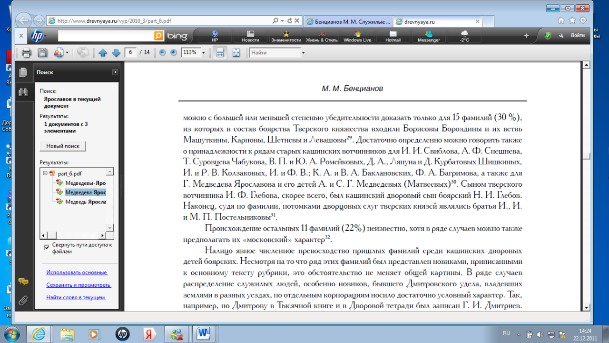Open Знаменитости in the Bing bar
Viewport: 609px width, 343px height.
pyautogui.click(x=286, y=37)
